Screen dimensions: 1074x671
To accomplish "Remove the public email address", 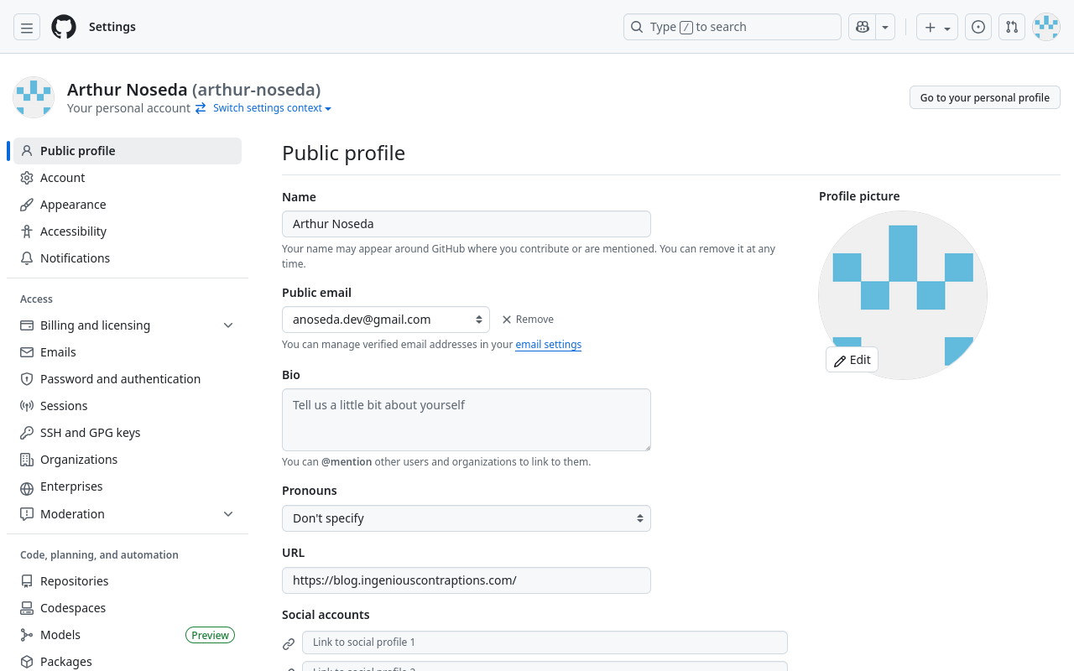I will 527,319.
